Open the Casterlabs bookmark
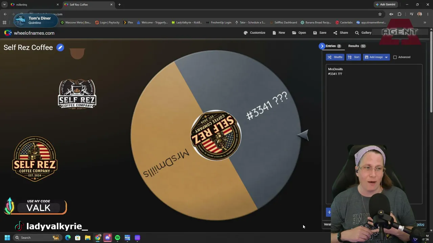 (344, 23)
